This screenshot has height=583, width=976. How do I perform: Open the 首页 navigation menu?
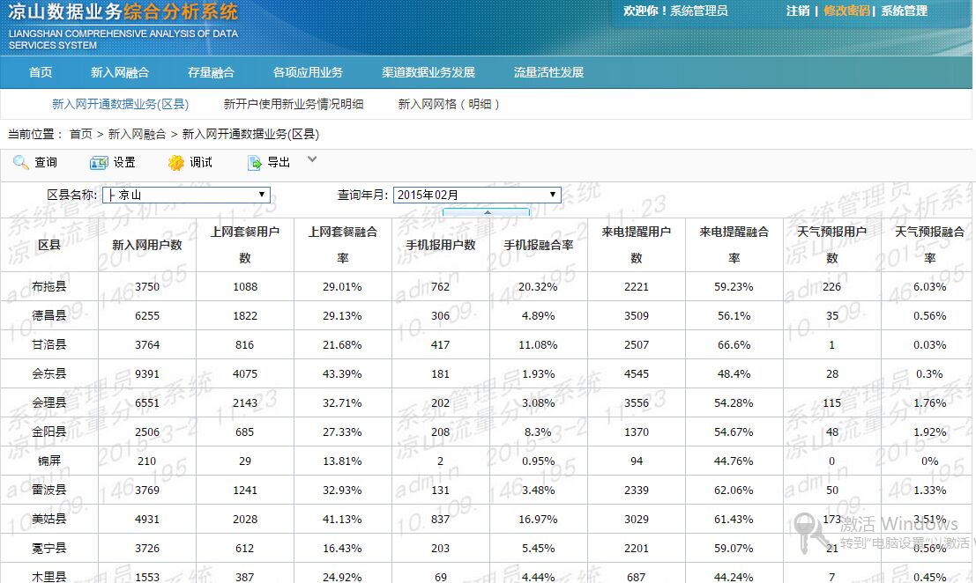(41, 72)
